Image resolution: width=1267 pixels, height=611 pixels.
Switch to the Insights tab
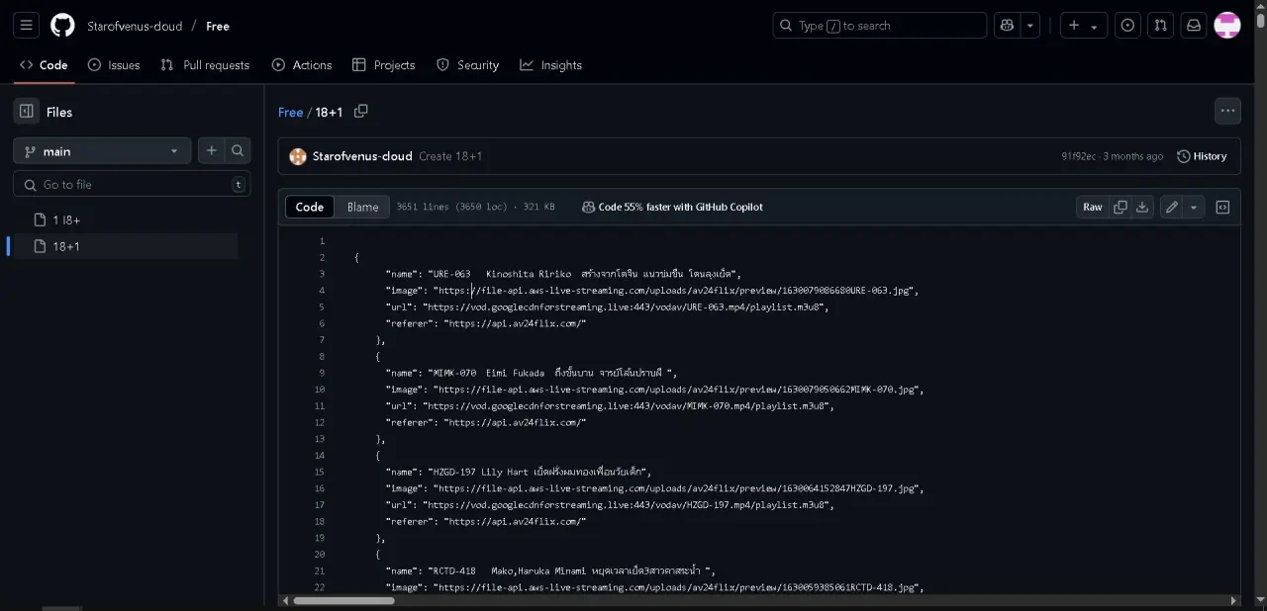click(550, 65)
